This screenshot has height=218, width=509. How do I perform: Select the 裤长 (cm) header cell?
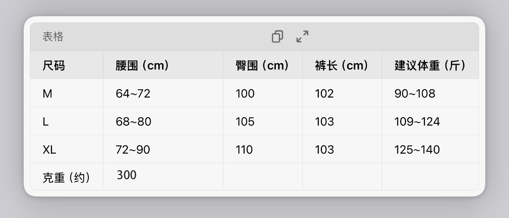341,65
